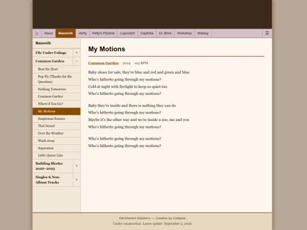307x230 pixels.
Task: Open the Petty's Pizzeria tab
Action: coord(103,34)
